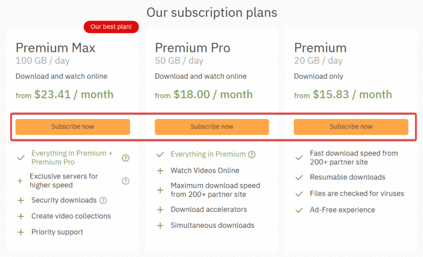Click plus icon beside Simultaneous downloads
The height and width of the screenshot is (257, 423).
160,225
